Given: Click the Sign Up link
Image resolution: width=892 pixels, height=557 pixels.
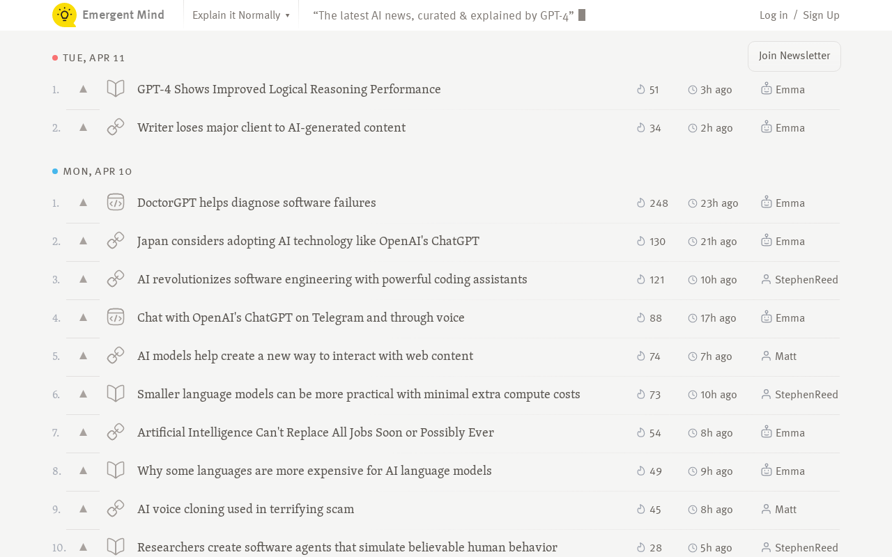Looking at the screenshot, I should coord(821,15).
